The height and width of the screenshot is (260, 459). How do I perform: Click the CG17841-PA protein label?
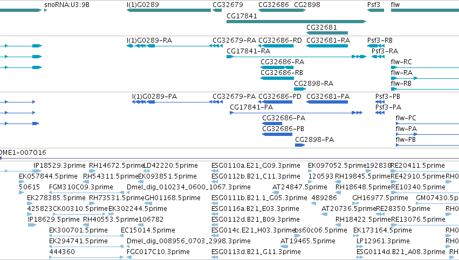coord(251,107)
